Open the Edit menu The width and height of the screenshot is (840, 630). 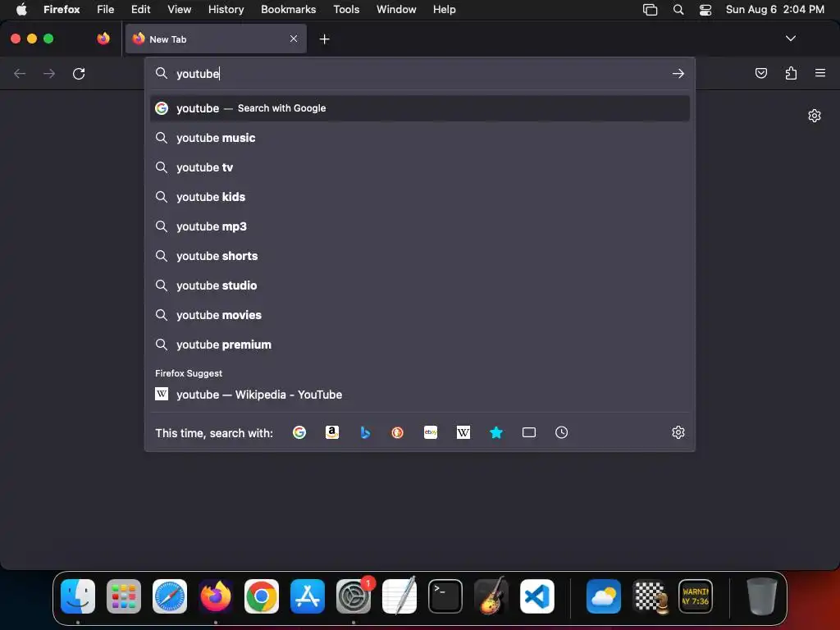[140, 9]
